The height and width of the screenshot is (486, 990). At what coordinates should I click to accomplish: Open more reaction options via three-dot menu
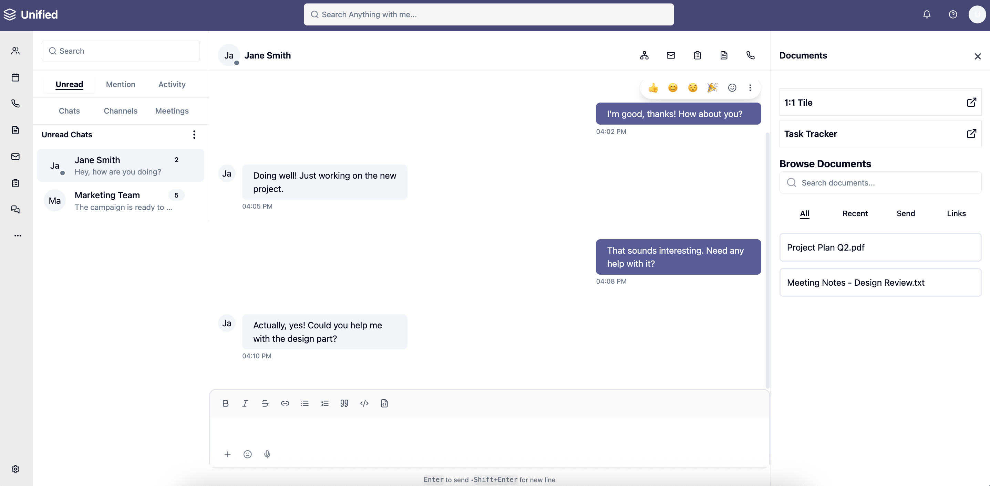coord(750,87)
